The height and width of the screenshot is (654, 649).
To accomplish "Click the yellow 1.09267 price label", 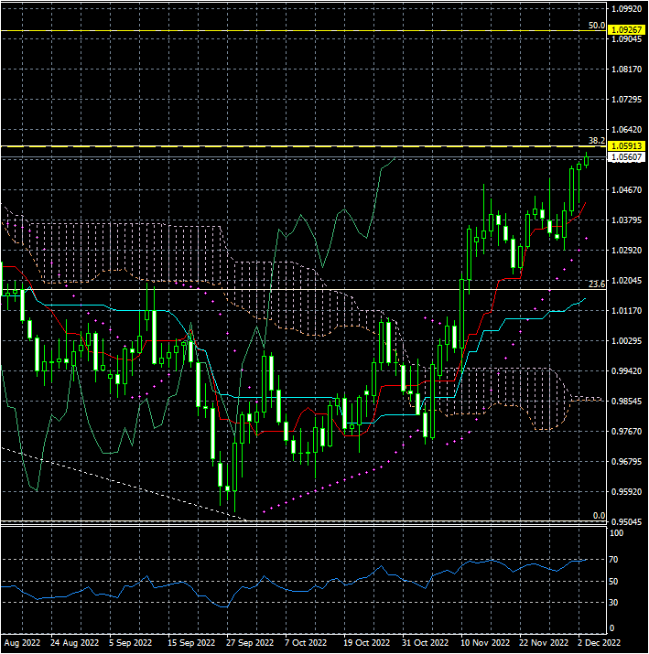I will point(626,30).
